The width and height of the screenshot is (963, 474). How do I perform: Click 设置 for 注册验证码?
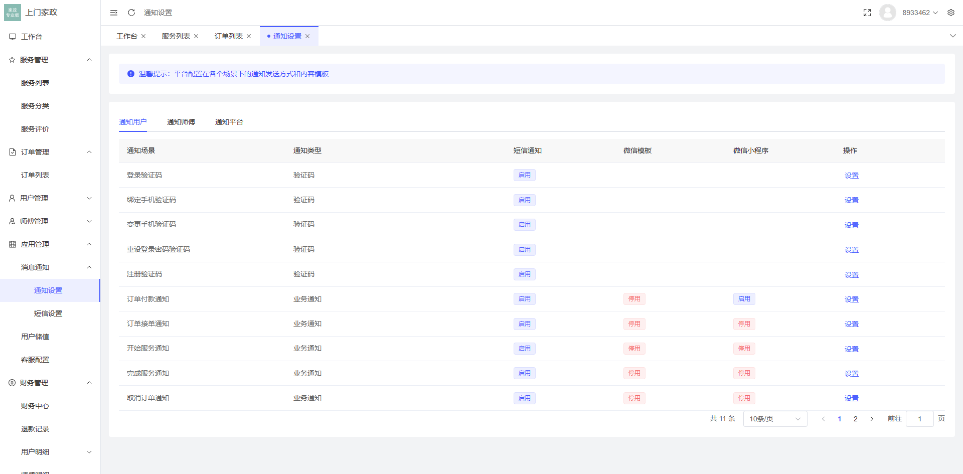click(x=851, y=274)
